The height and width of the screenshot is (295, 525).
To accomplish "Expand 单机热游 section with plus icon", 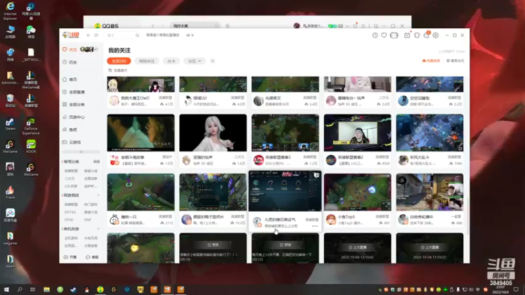I will coord(98,229).
